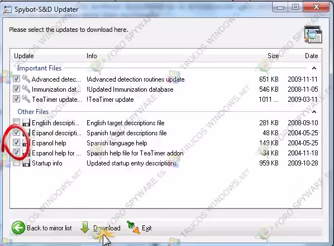Screen dimensions: 334x246
Task: Click floppy disk icon of Startup info
Action: pos(26,163)
